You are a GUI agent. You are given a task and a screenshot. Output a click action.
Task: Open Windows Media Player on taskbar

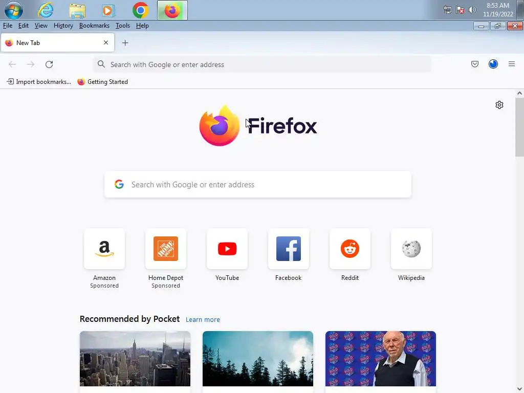tap(107, 10)
